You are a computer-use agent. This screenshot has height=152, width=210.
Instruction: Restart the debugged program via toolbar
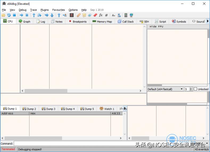coord(9,15)
